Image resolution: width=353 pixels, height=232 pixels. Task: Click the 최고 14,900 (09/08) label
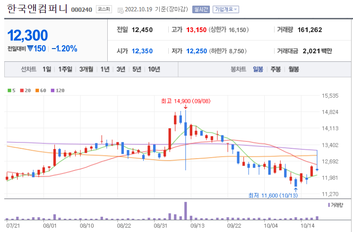click(x=186, y=101)
